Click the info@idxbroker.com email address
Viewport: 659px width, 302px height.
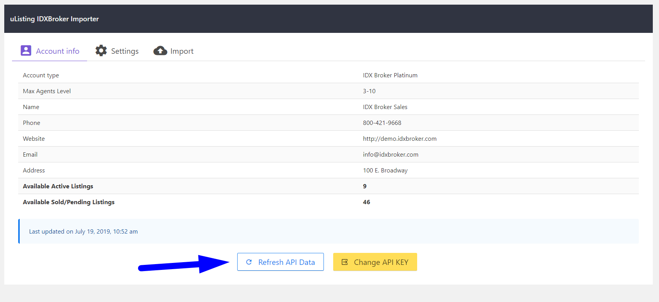pyautogui.click(x=390, y=155)
